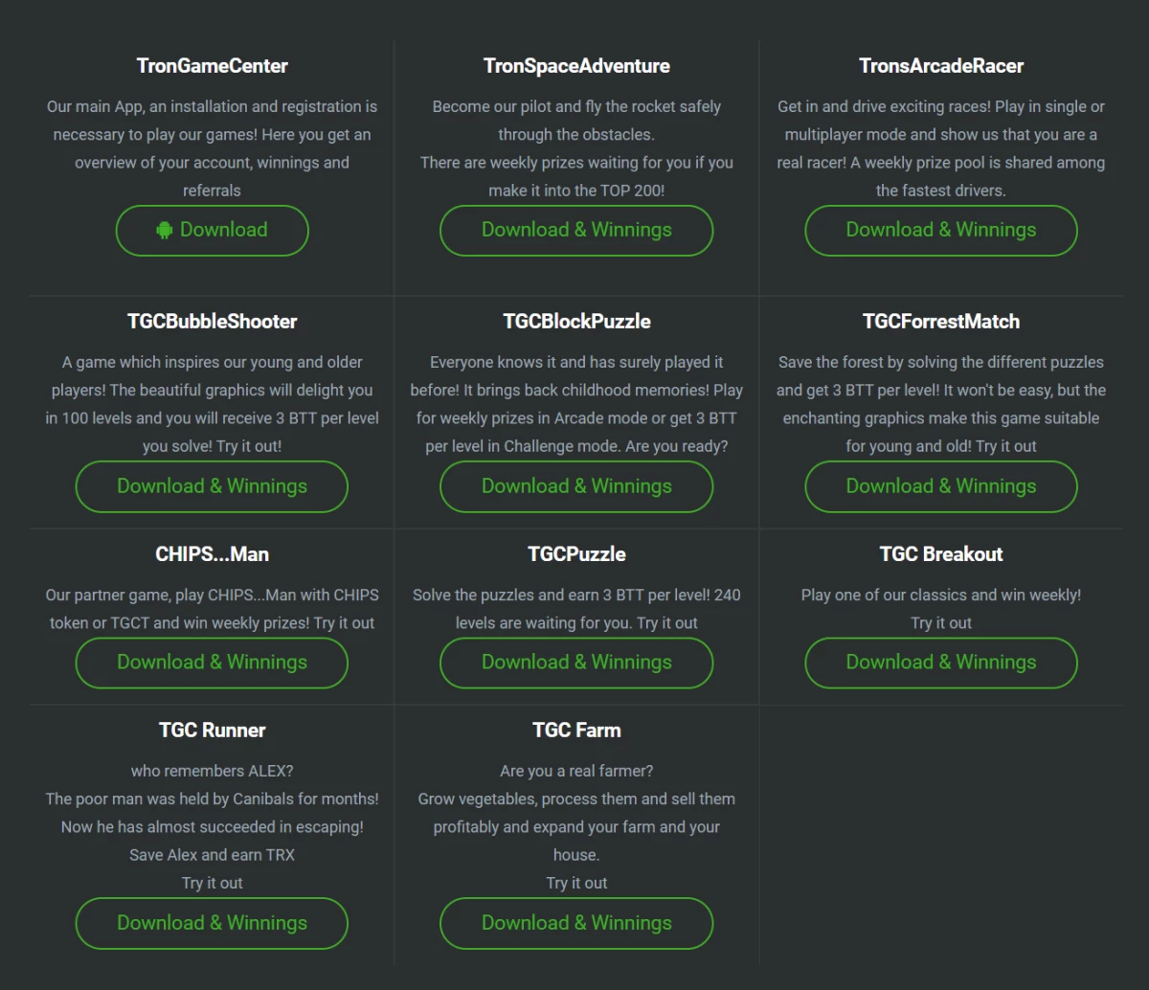Select TGCPuzzle Download & Winnings button

coord(576,663)
